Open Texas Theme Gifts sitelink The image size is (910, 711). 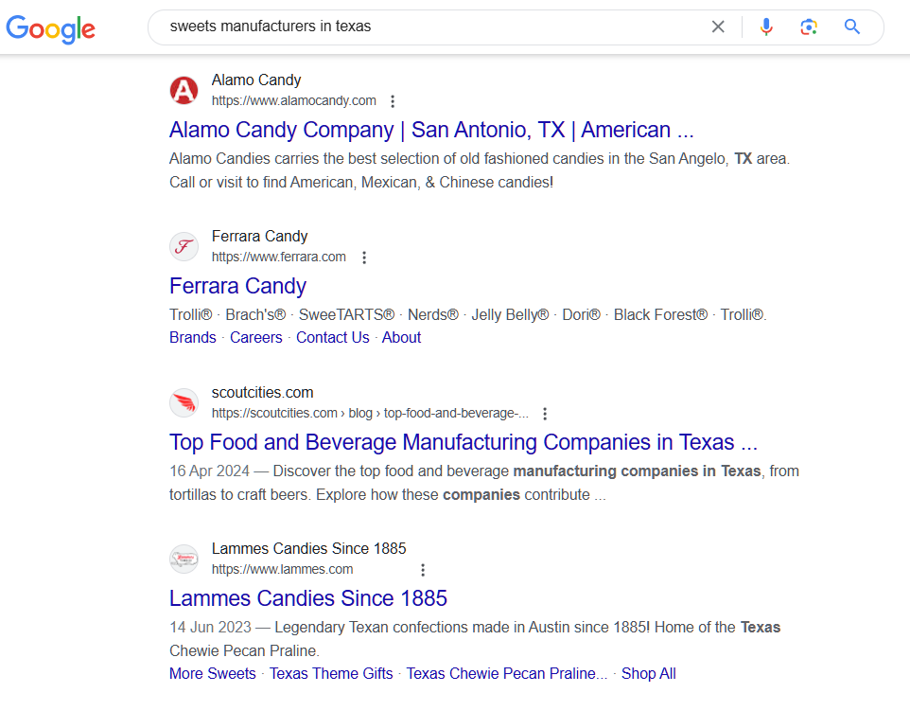(x=331, y=673)
